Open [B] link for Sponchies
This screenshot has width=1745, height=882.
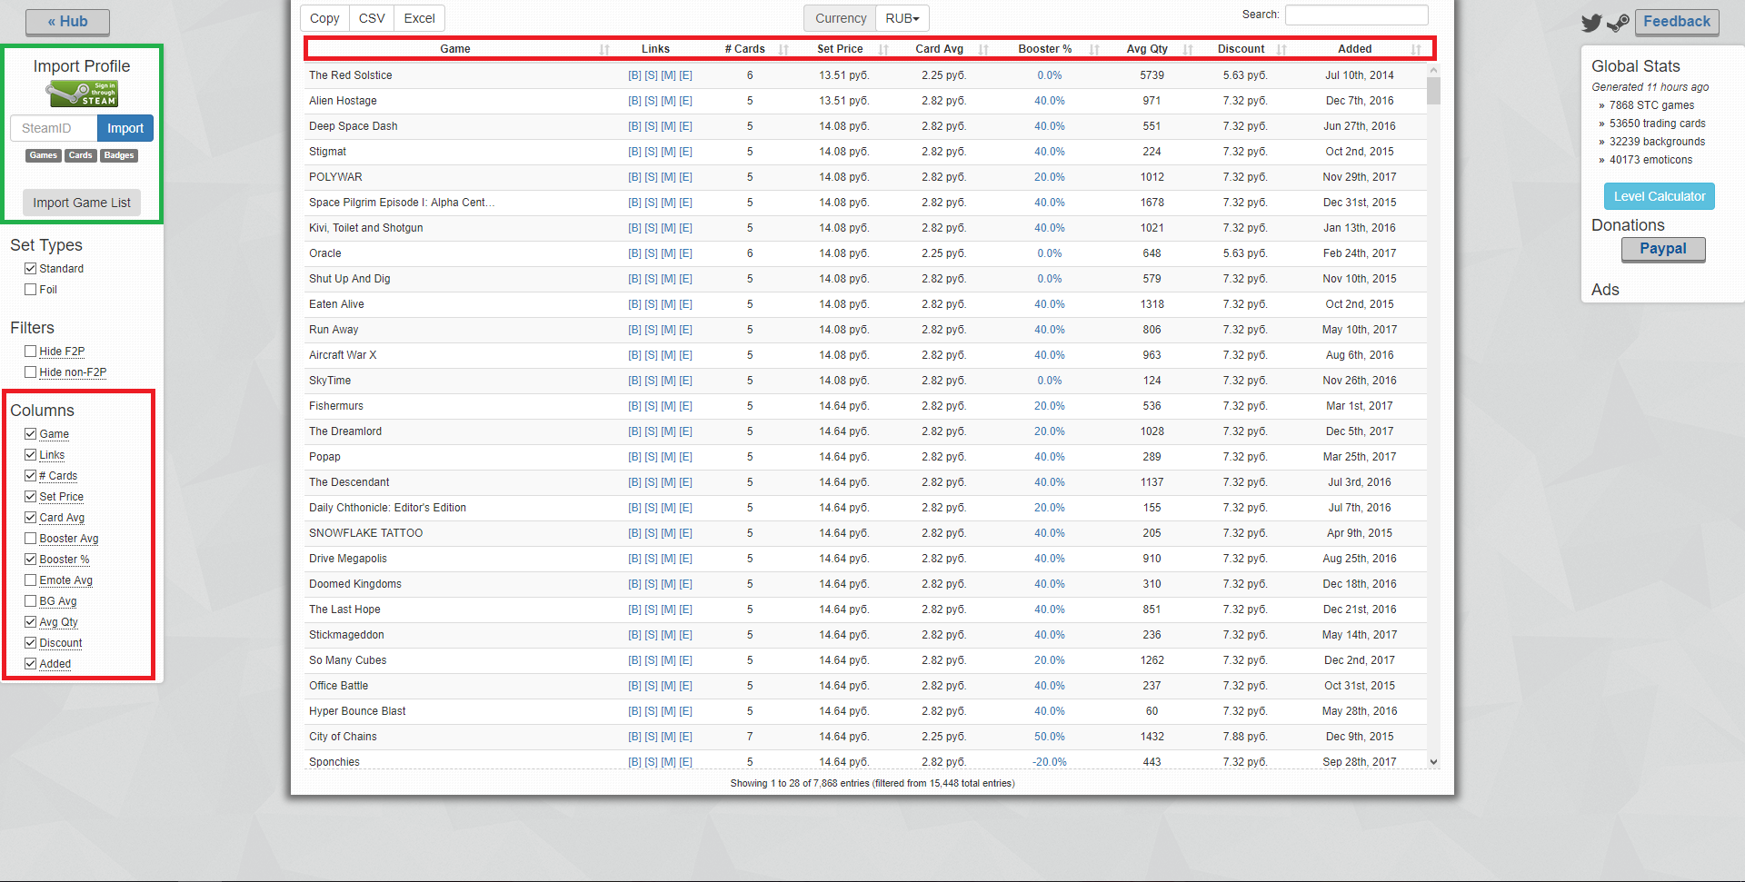(634, 762)
